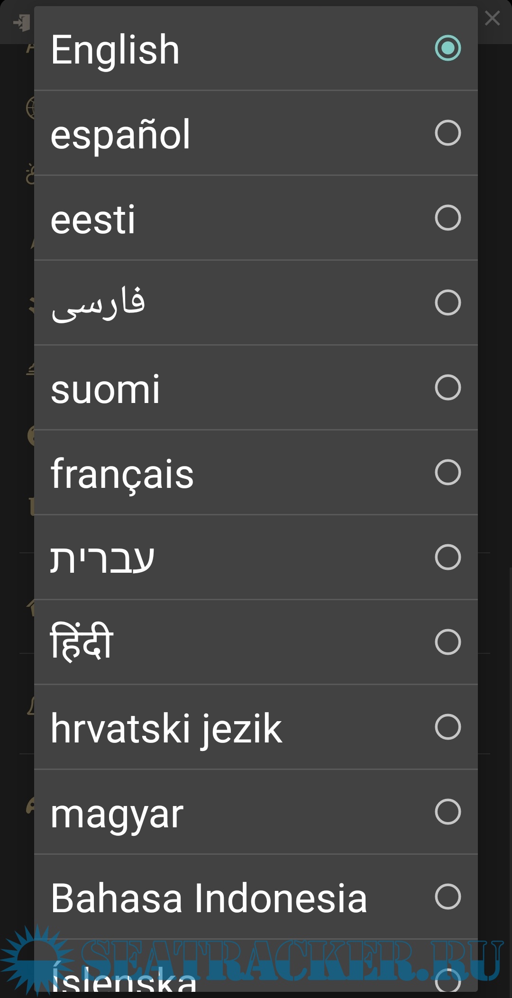This screenshot has height=998, width=512.
Task: Select the hrvatski jezik radio button
Action: tap(448, 727)
